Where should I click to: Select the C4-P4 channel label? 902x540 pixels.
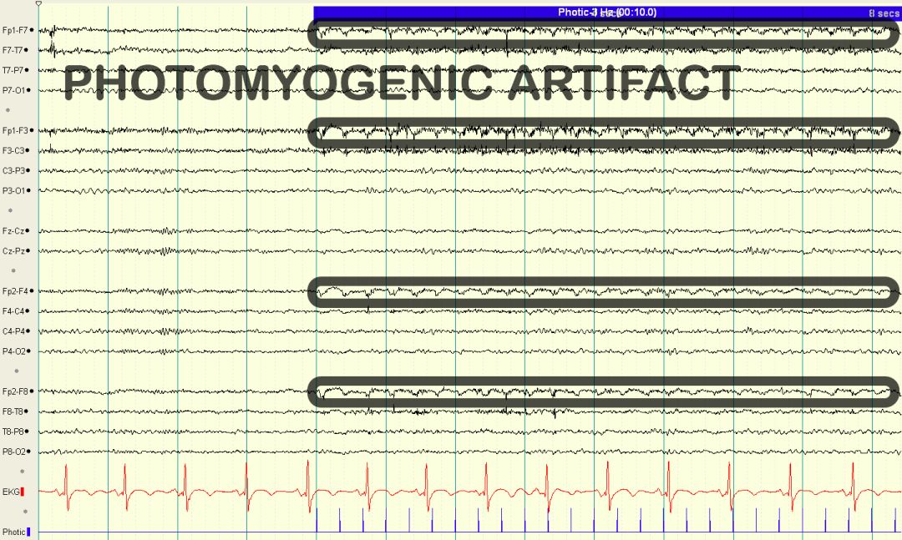coord(13,331)
